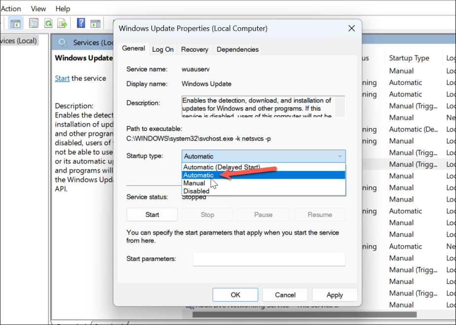Toggle Show/Hide Action Pane toolbar icon
The image size is (456, 325).
click(95, 24)
